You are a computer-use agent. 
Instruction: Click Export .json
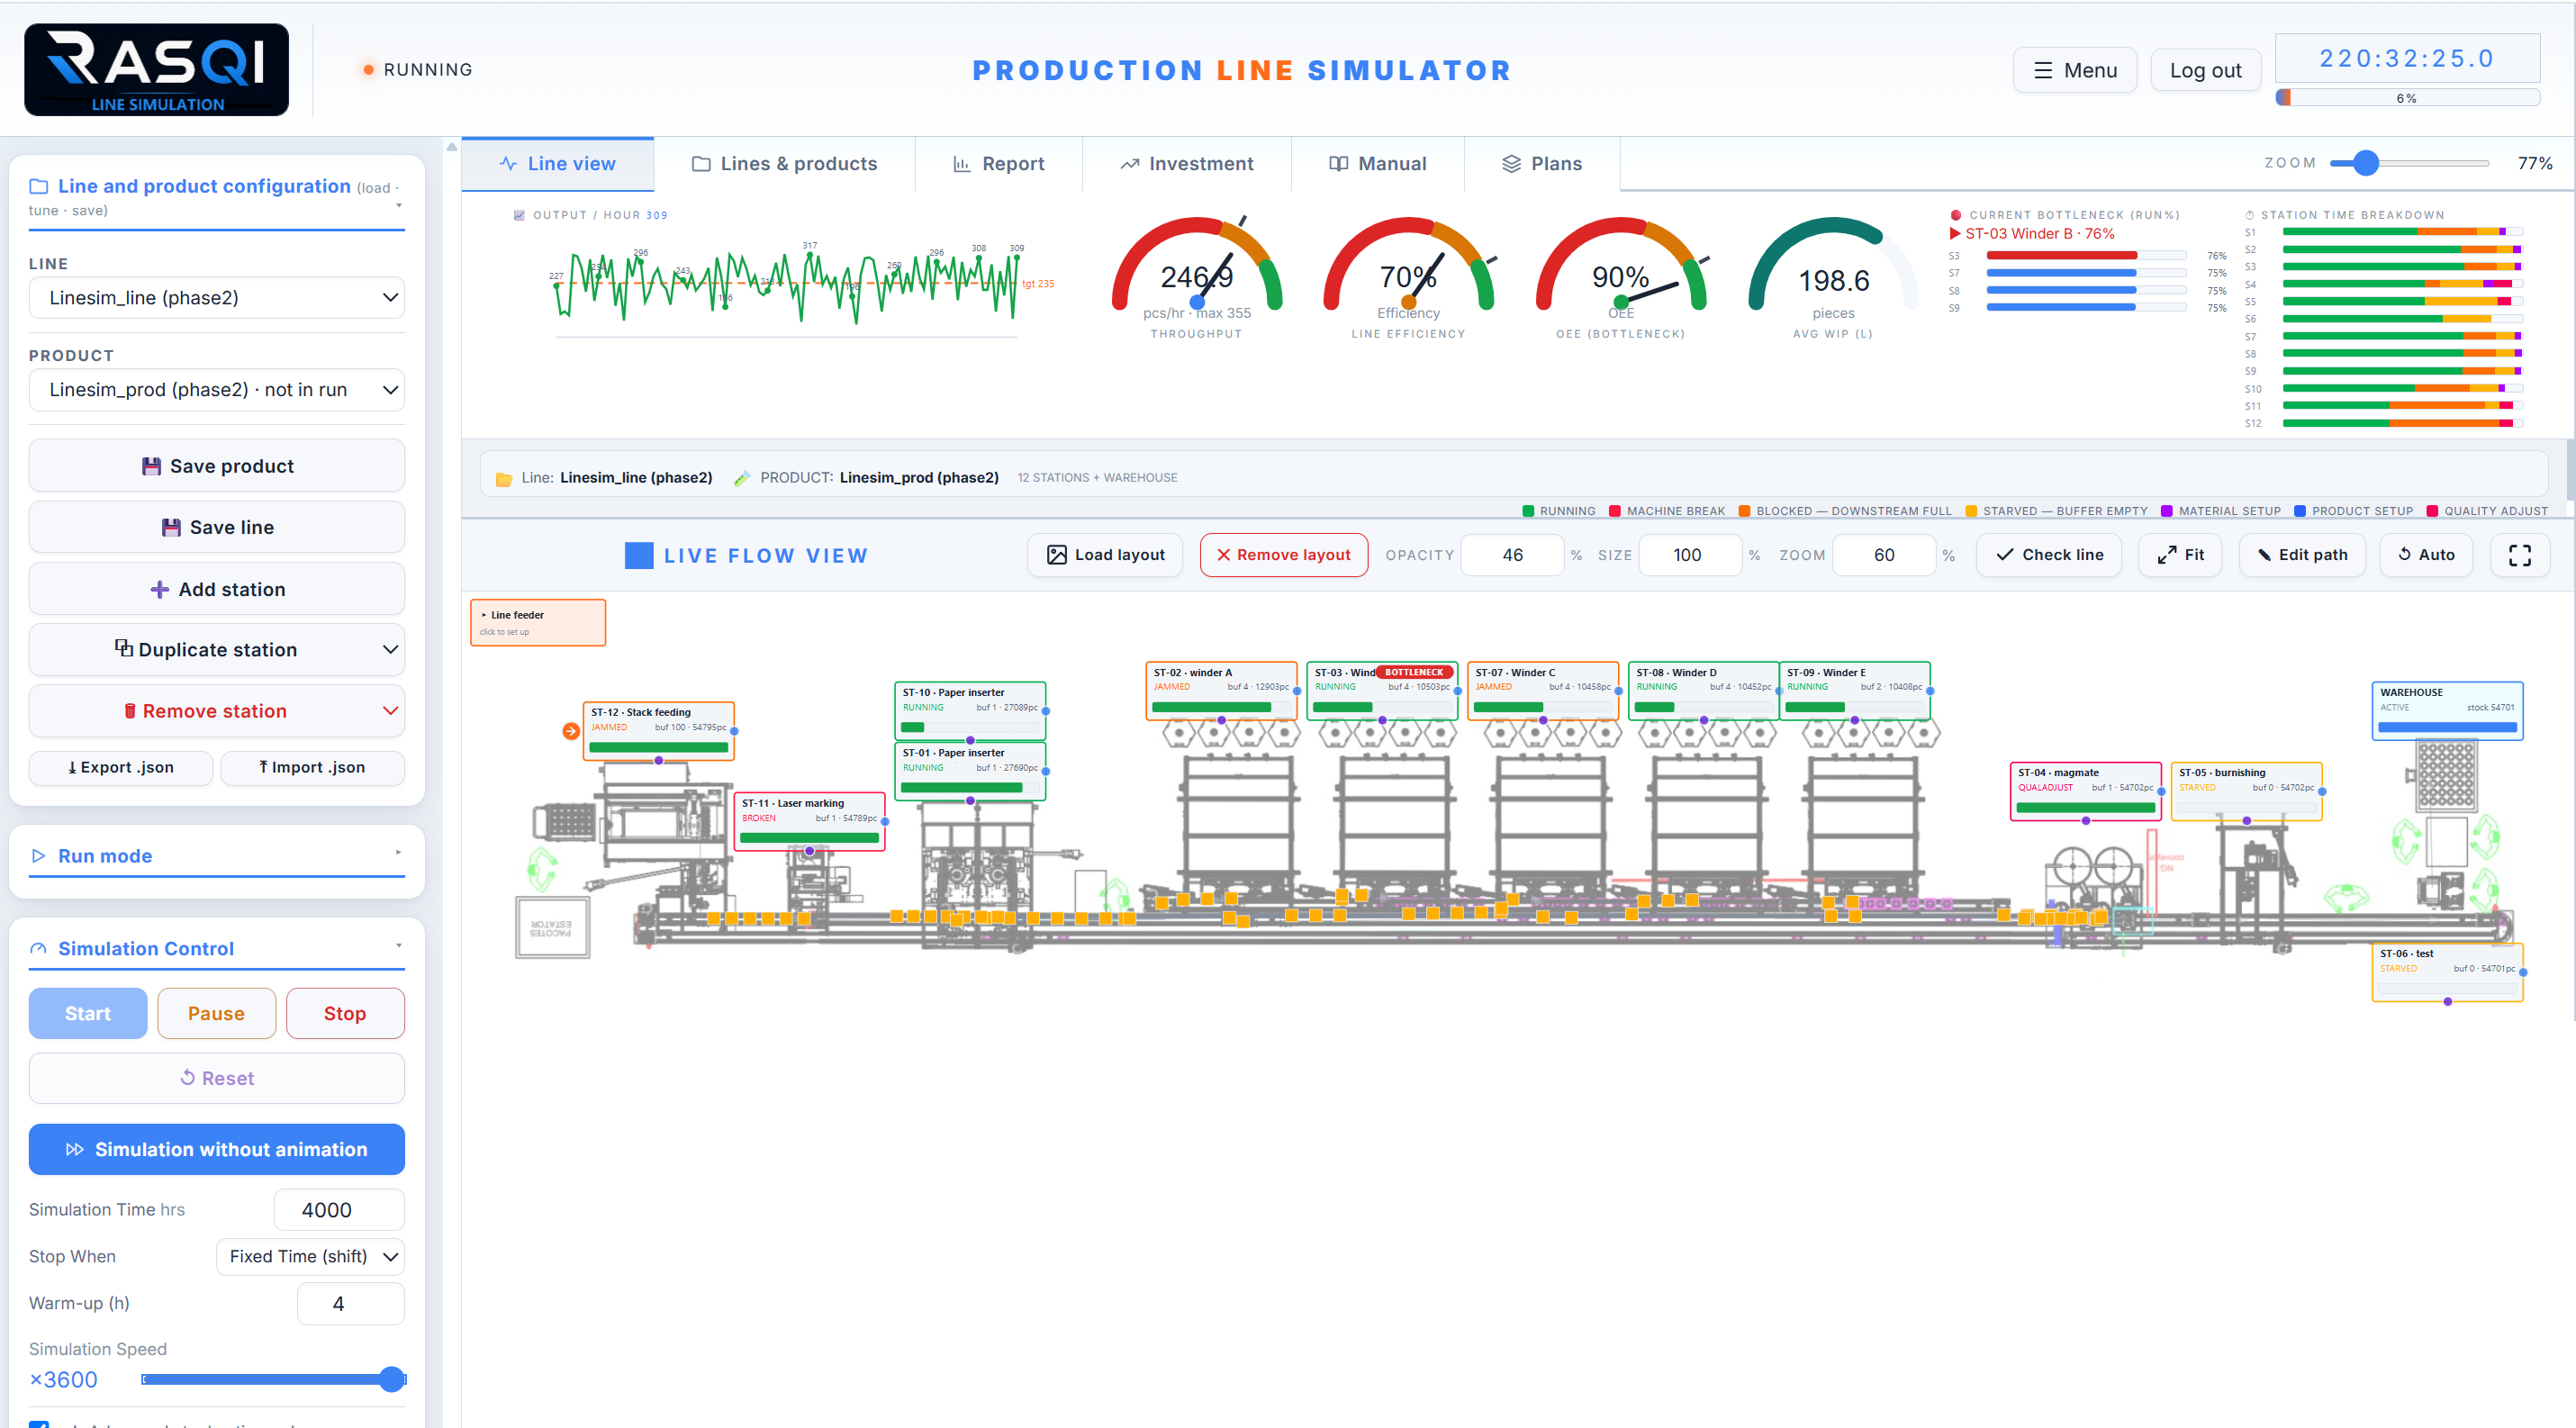click(120, 767)
